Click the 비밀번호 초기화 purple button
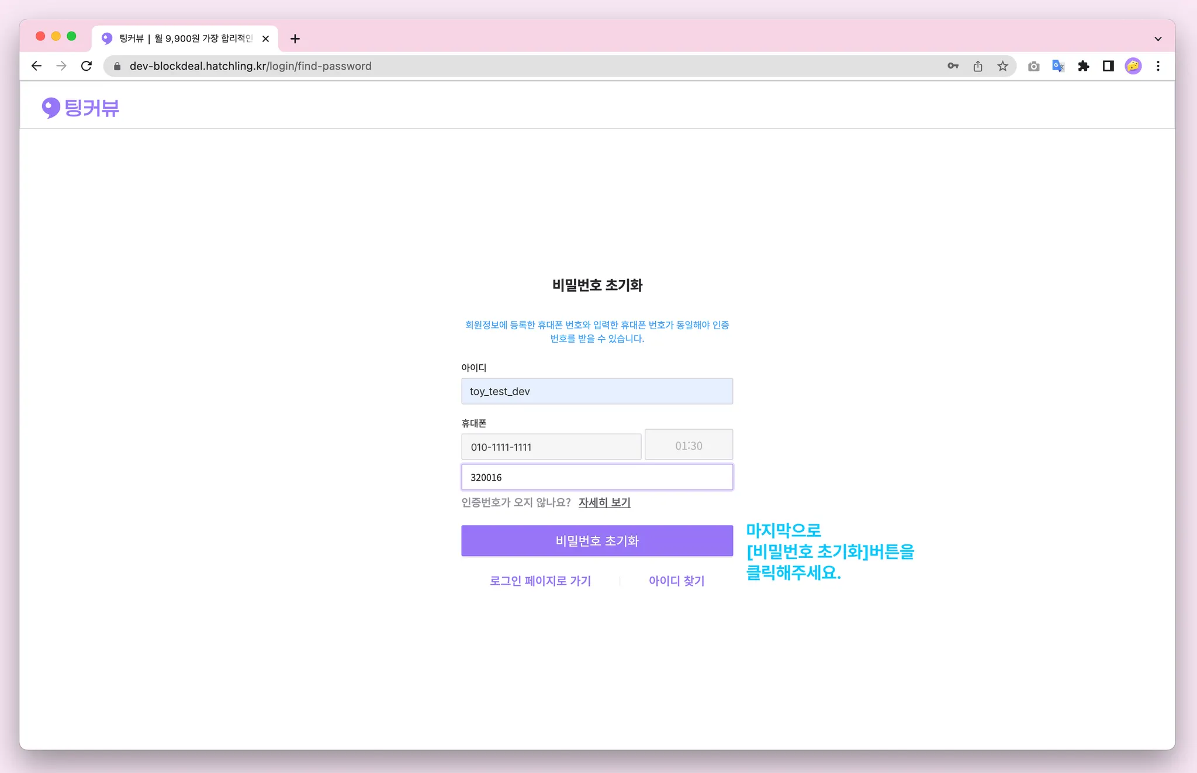The image size is (1197, 773). coord(597,540)
